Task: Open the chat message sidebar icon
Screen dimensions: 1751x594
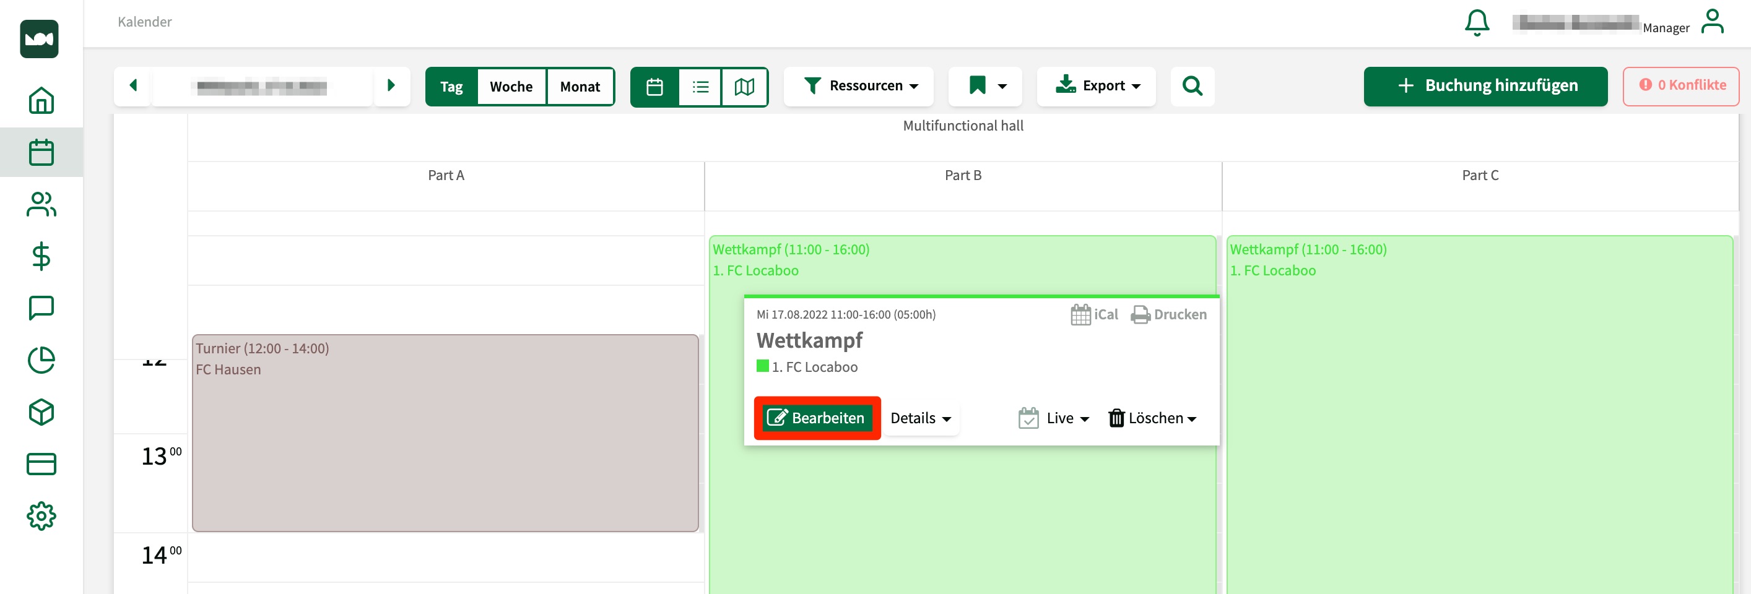Action: (x=41, y=308)
